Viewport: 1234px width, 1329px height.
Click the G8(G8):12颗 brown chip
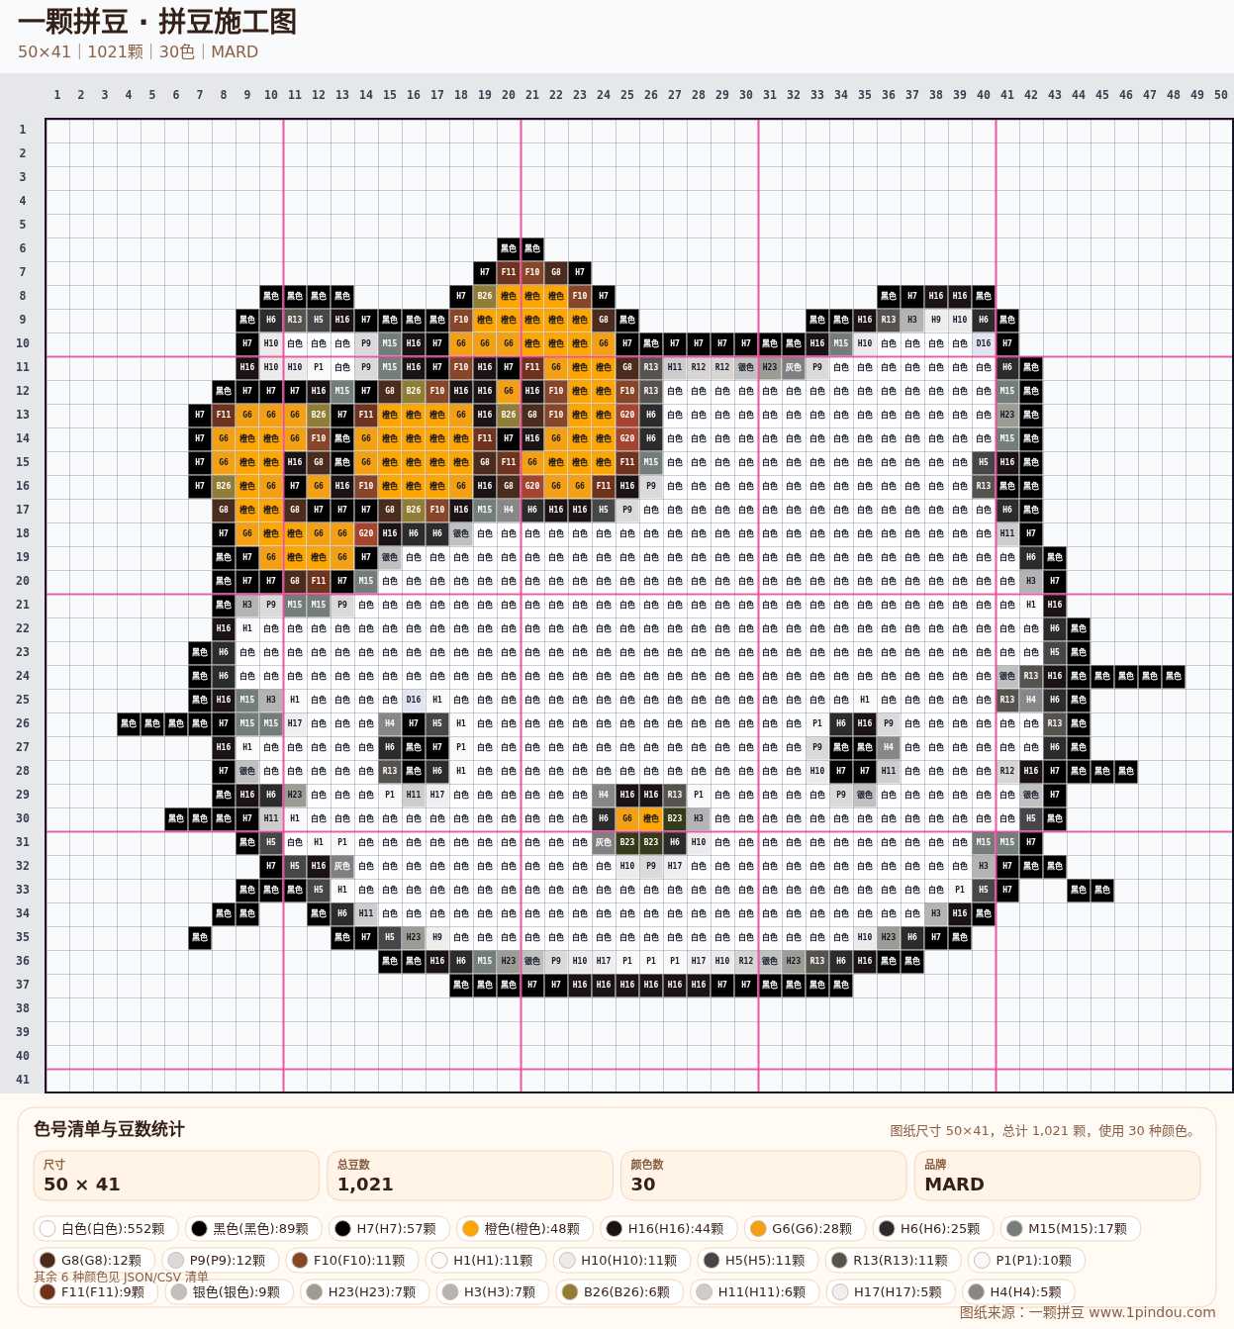(x=94, y=1260)
